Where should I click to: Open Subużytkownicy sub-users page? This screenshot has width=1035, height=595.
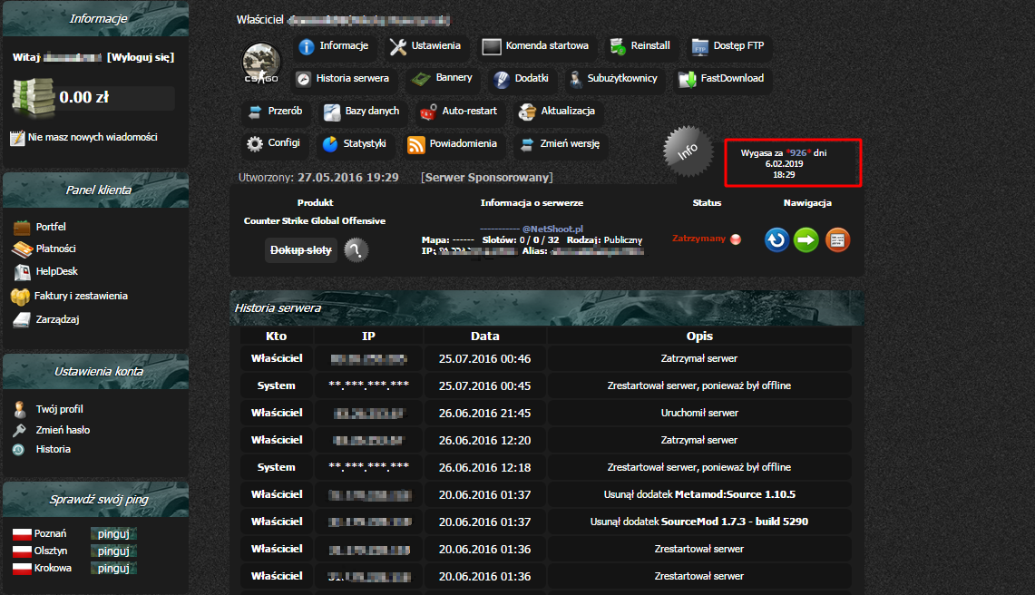[x=613, y=79]
